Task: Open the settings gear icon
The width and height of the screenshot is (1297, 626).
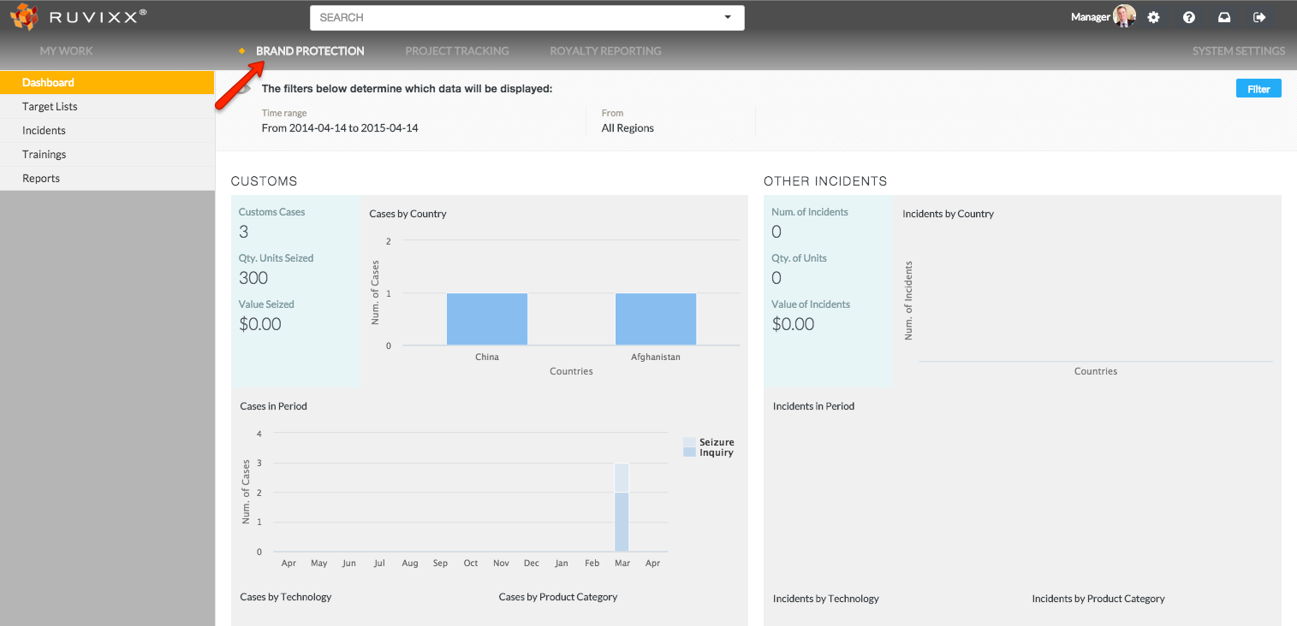Action: point(1153,16)
